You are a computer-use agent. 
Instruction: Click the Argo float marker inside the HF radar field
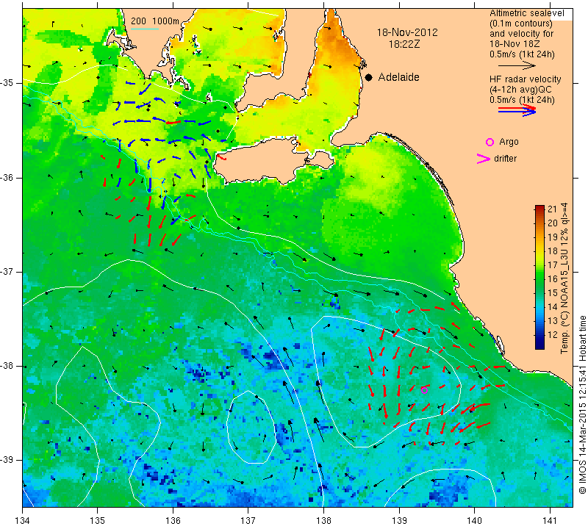tap(424, 390)
